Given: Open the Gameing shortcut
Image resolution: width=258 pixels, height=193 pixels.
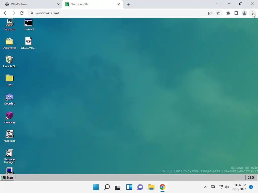Looking at the screenshot, I should tap(9, 118).
